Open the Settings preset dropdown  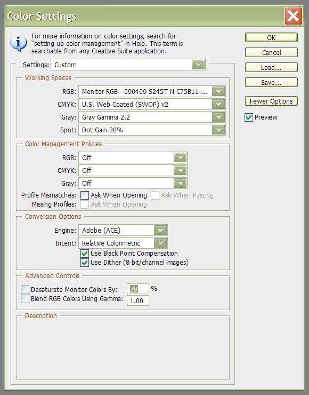click(x=128, y=65)
